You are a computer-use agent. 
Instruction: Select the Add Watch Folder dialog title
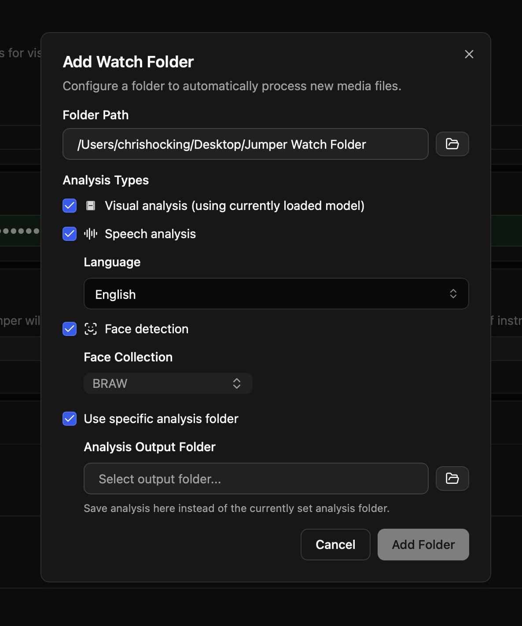(x=128, y=62)
